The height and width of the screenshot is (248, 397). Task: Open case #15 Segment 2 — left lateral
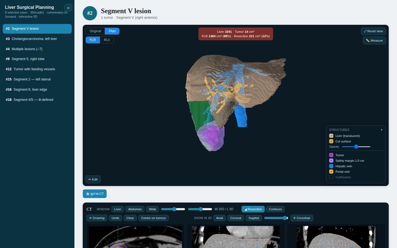[37, 79]
